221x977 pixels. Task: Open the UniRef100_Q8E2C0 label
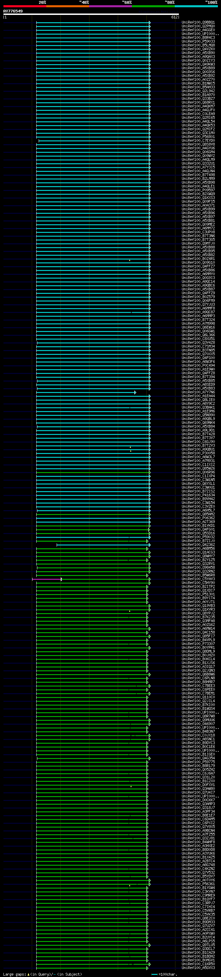tap(198, 918)
